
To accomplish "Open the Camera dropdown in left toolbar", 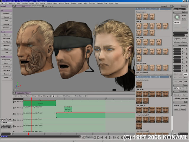I will (6, 17).
